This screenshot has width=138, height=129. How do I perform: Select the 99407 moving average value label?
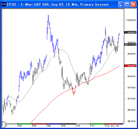(130, 45)
